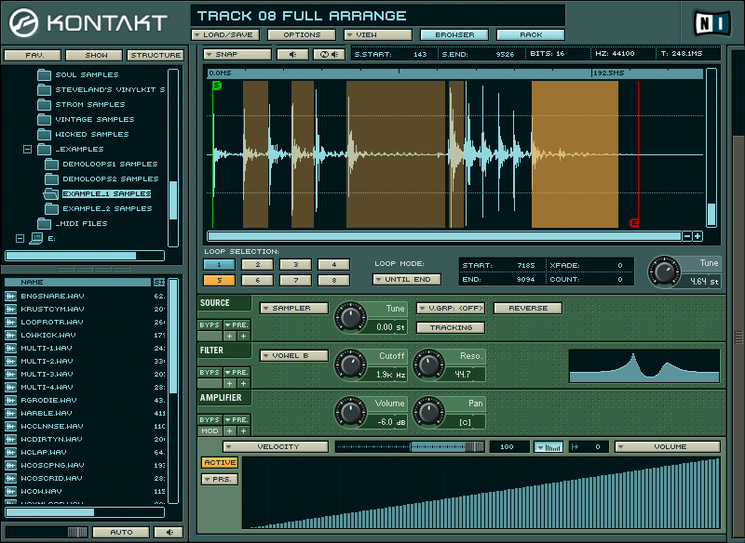Viewport: 745px width, 543px height.
Task: Click the waveform horizontal scrollbar
Action: coord(444,236)
